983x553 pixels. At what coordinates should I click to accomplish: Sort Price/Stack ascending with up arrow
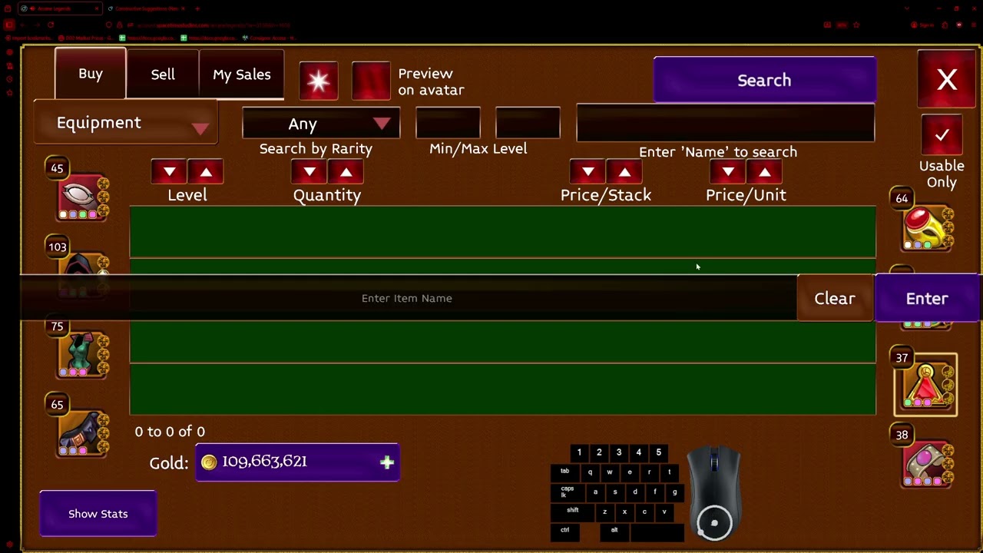click(624, 172)
